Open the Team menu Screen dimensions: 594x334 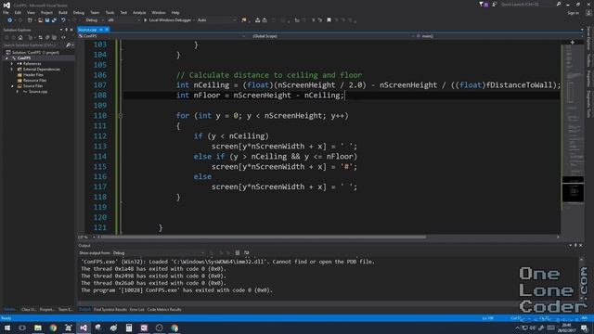pos(95,12)
